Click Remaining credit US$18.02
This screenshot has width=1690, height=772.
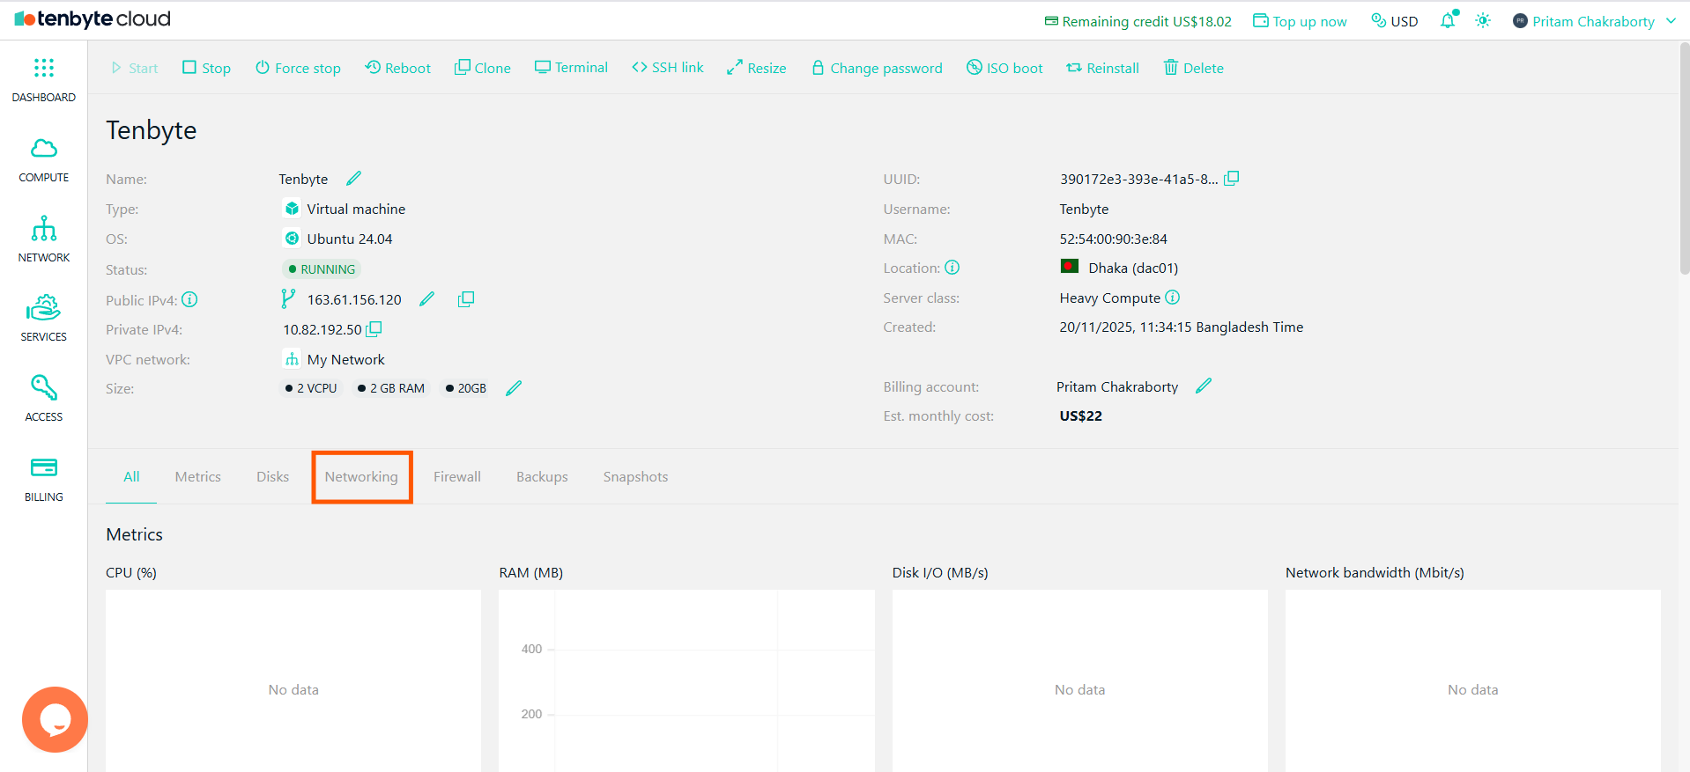point(1138,21)
